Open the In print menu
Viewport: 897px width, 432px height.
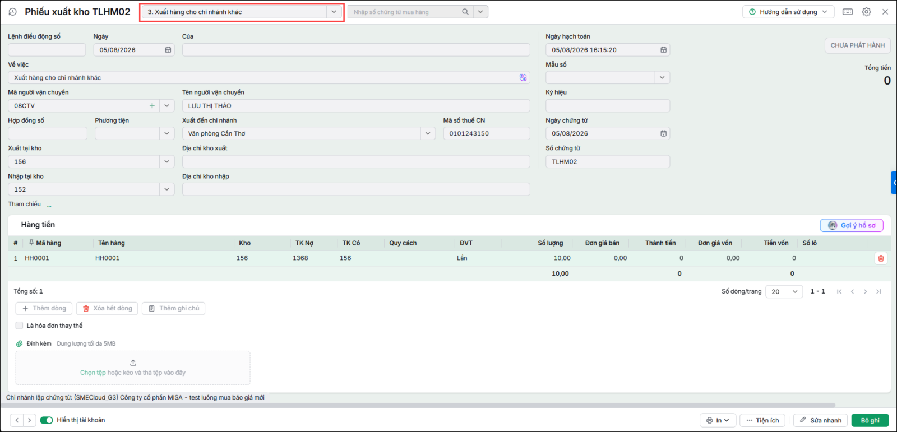718,420
